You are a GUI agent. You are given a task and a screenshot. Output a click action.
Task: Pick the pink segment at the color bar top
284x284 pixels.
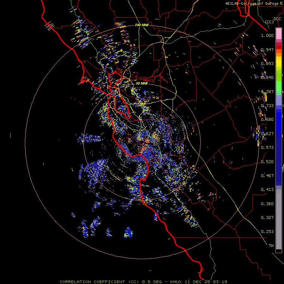click(x=279, y=33)
